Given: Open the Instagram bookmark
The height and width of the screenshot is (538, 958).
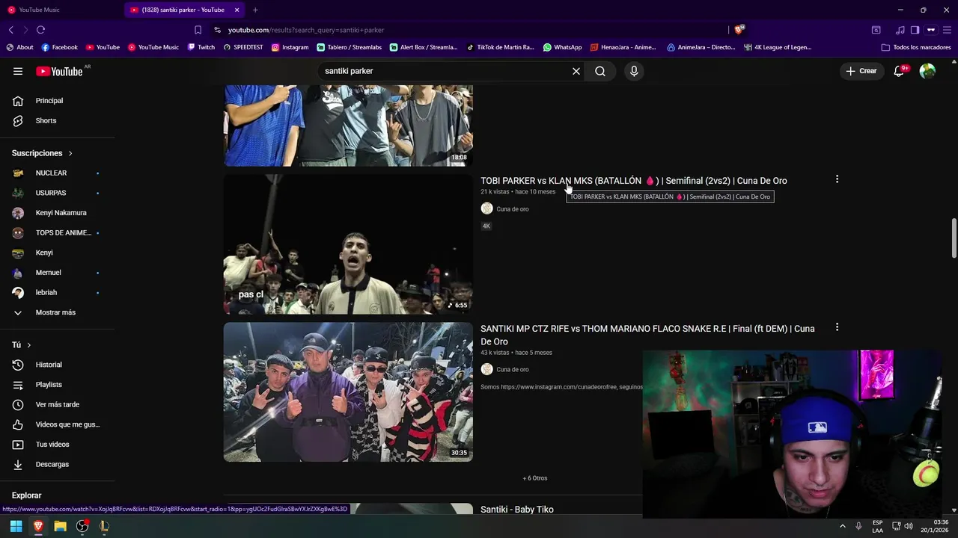Looking at the screenshot, I should [290, 47].
